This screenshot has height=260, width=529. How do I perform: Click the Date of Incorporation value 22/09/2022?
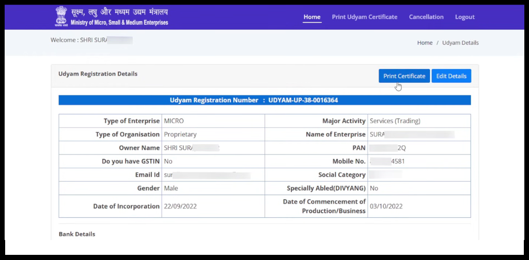[180, 206]
